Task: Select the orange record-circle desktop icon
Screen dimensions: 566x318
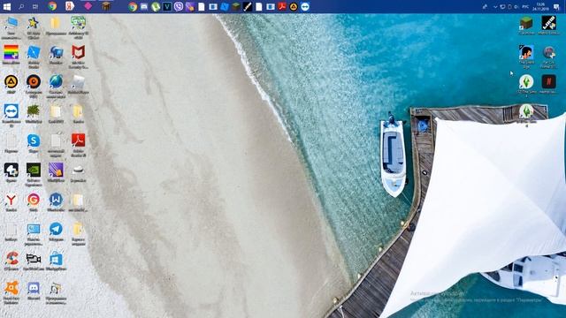Action: click(34, 86)
